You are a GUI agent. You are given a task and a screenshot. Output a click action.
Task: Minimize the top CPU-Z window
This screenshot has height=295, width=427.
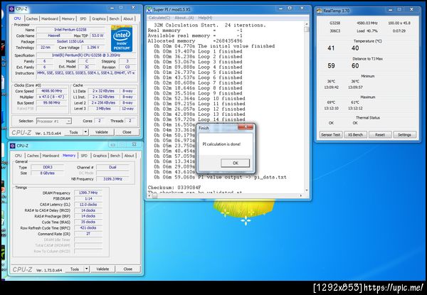click(x=112, y=8)
